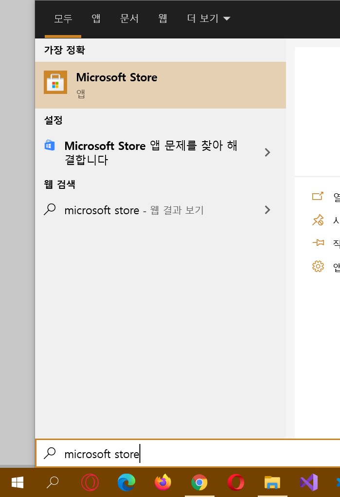This screenshot has width=340, height=497.
Task: Open the Microsoft Store best match result
Action: 161,85
